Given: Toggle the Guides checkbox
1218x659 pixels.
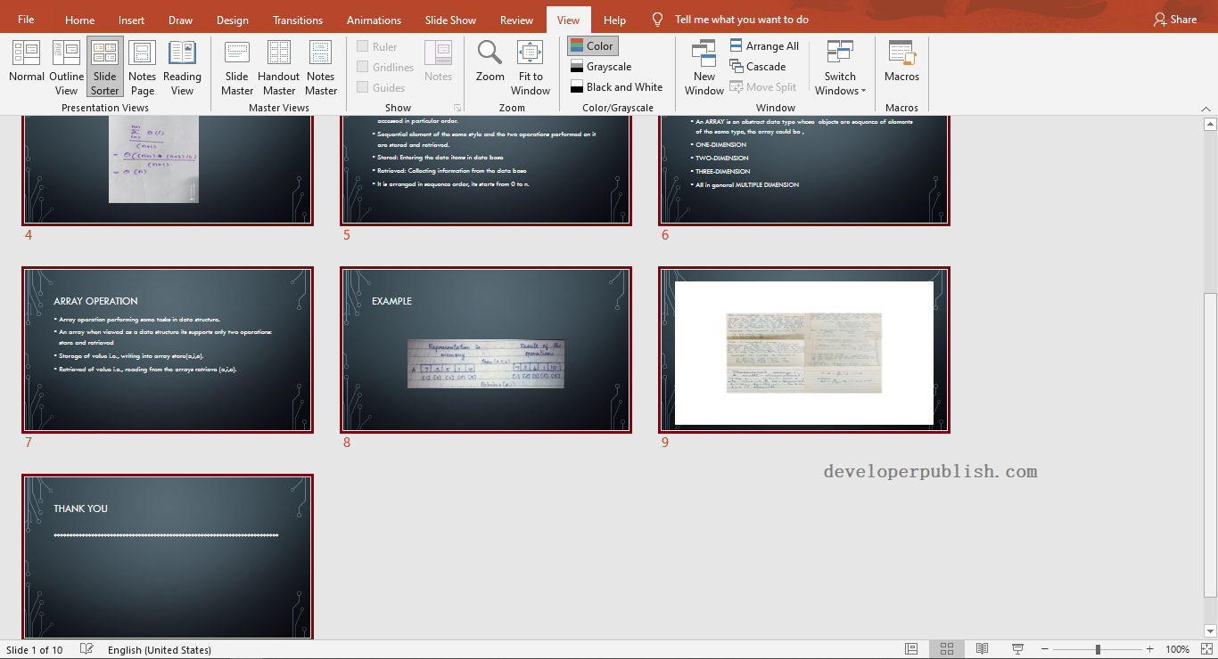Looking at the screenshot, I should [x=381, y=87].
